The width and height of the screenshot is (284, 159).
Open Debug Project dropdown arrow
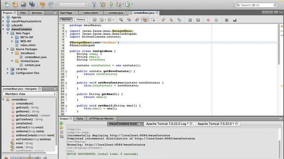(x=123, y=4)
